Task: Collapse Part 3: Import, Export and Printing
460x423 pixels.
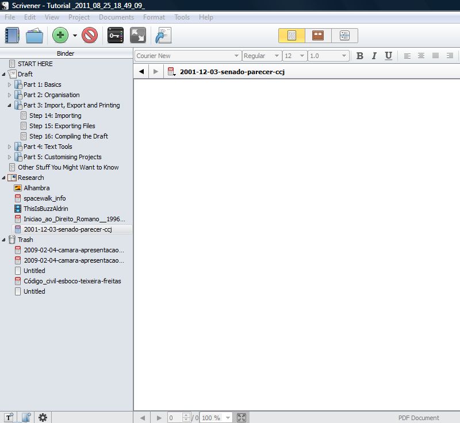Action: 9,105
